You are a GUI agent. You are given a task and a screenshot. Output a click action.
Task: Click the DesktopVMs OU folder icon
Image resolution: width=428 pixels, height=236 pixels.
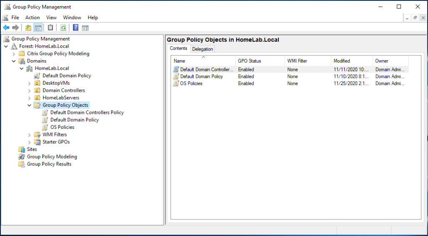pyautogui.click(x=37, y=83)
